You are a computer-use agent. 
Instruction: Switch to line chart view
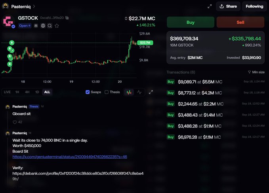click(139, 92)
